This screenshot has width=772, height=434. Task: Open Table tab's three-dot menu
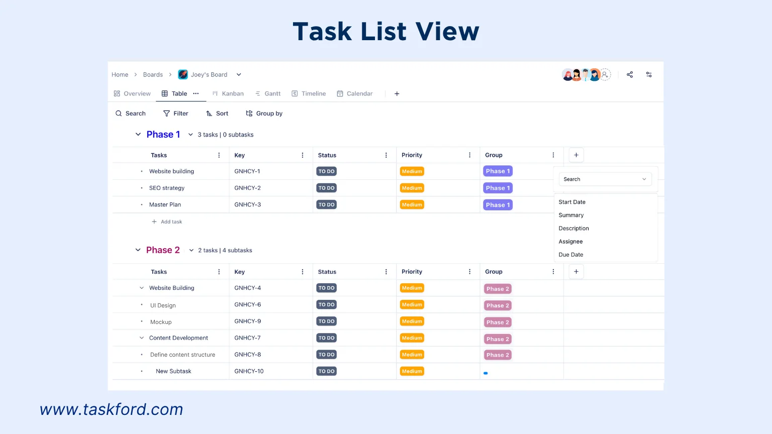tap(196, 93)
